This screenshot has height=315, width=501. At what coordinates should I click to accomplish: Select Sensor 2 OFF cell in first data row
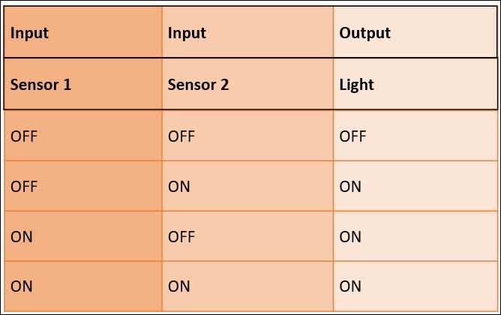pyautogui.click(x=247, y=136)
